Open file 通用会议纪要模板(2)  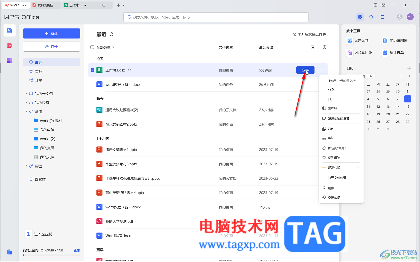pyautogui.click(x=122, y=110)
